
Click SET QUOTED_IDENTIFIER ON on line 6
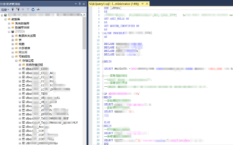[x=122, y=26]
